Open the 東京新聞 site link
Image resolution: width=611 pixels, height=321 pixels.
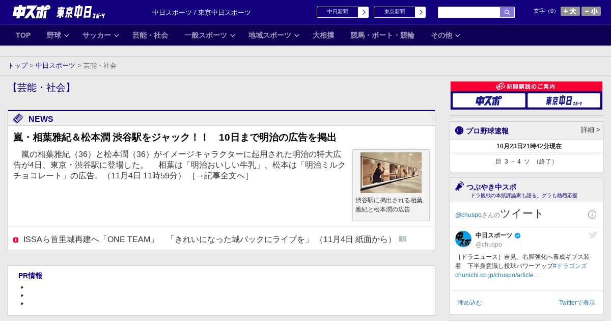pos(395,12)
